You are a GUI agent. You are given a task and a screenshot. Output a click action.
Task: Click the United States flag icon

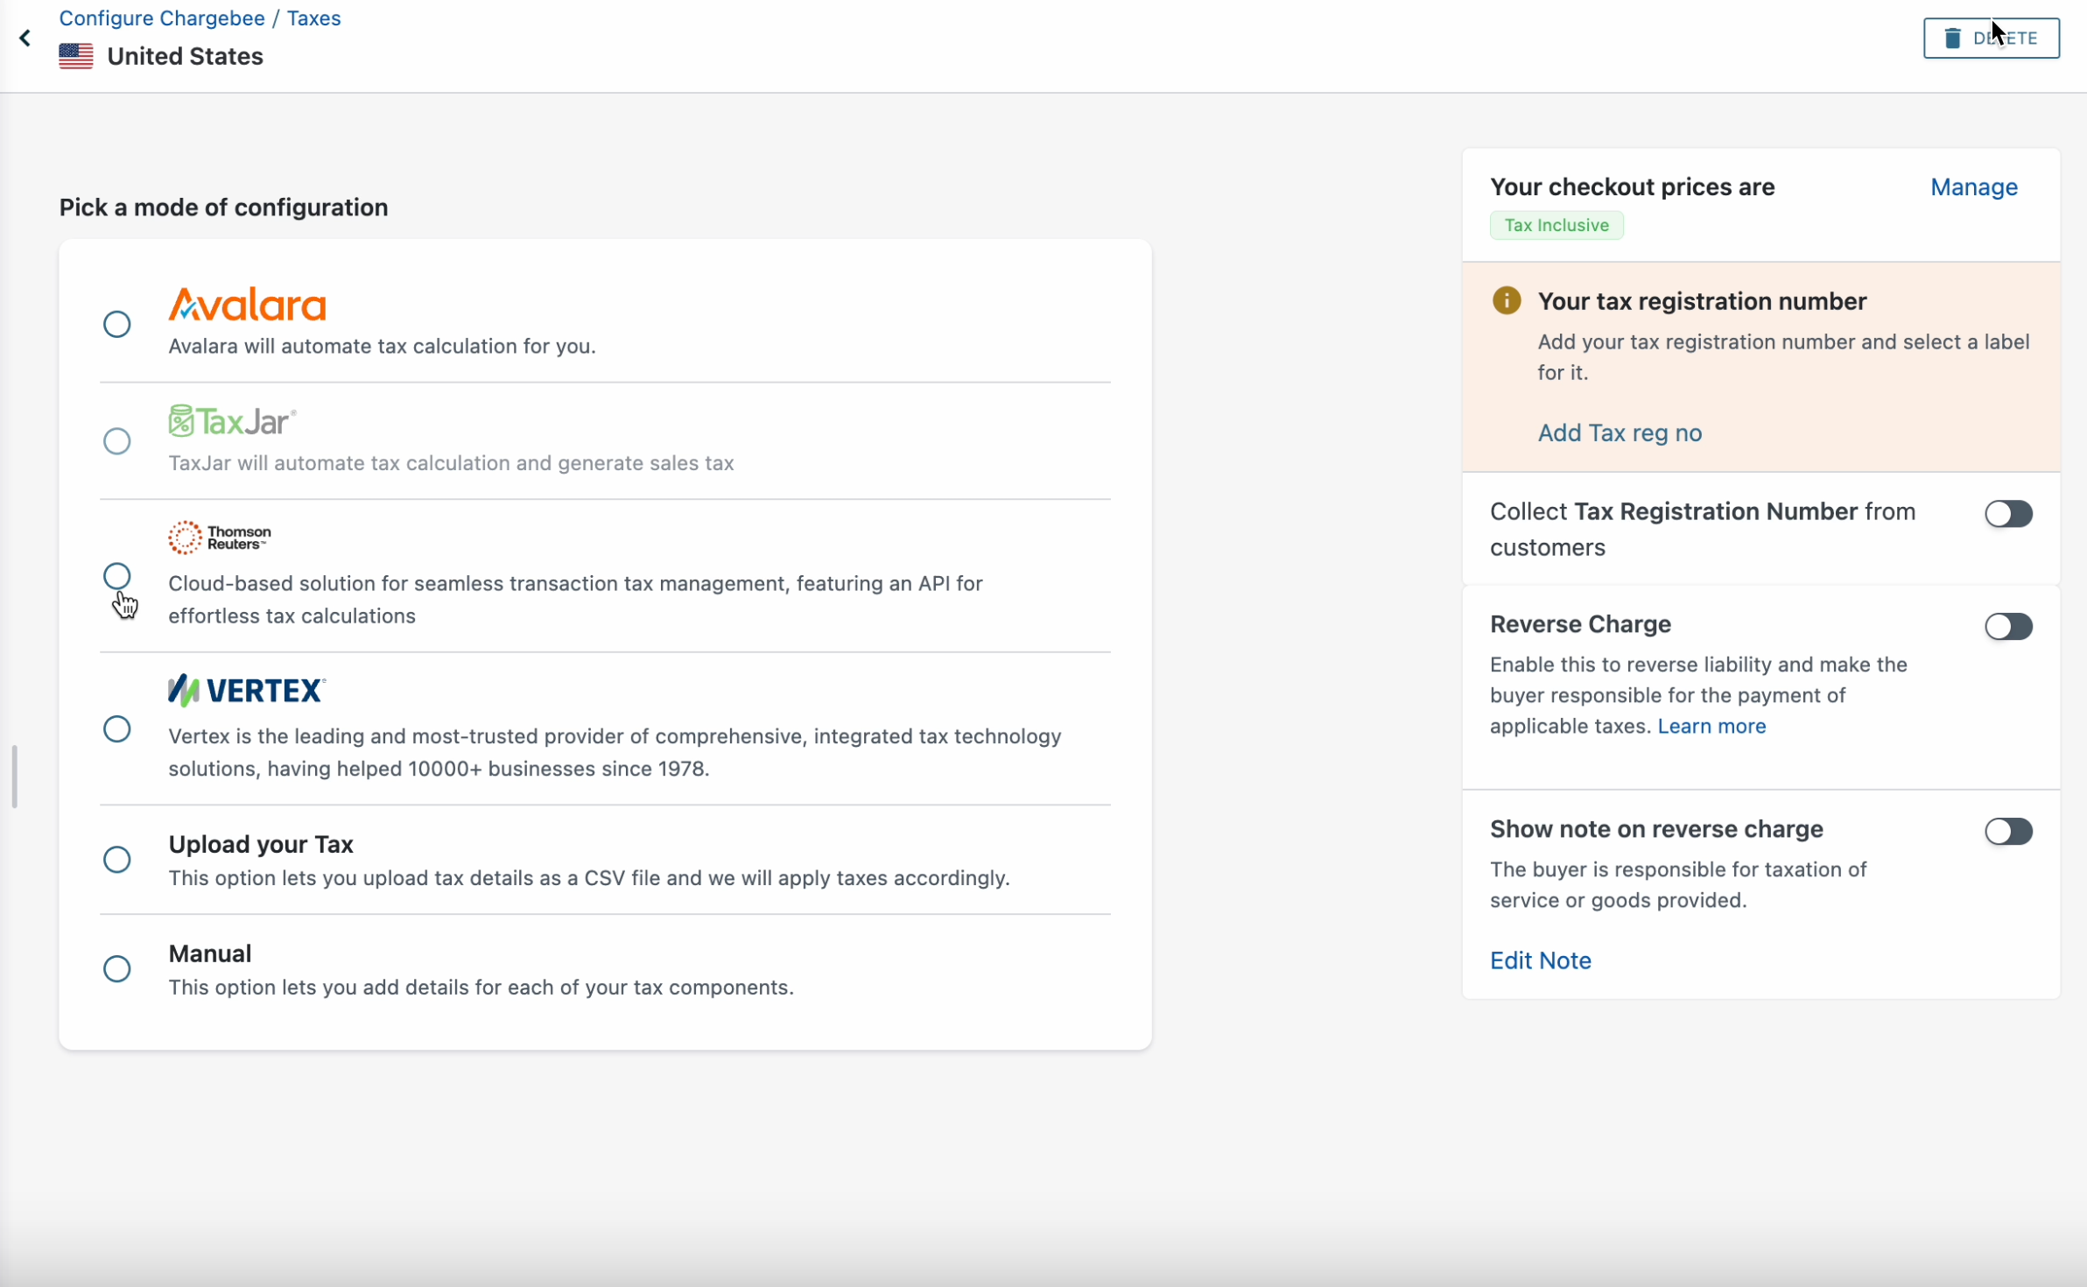tap(76, 56)
